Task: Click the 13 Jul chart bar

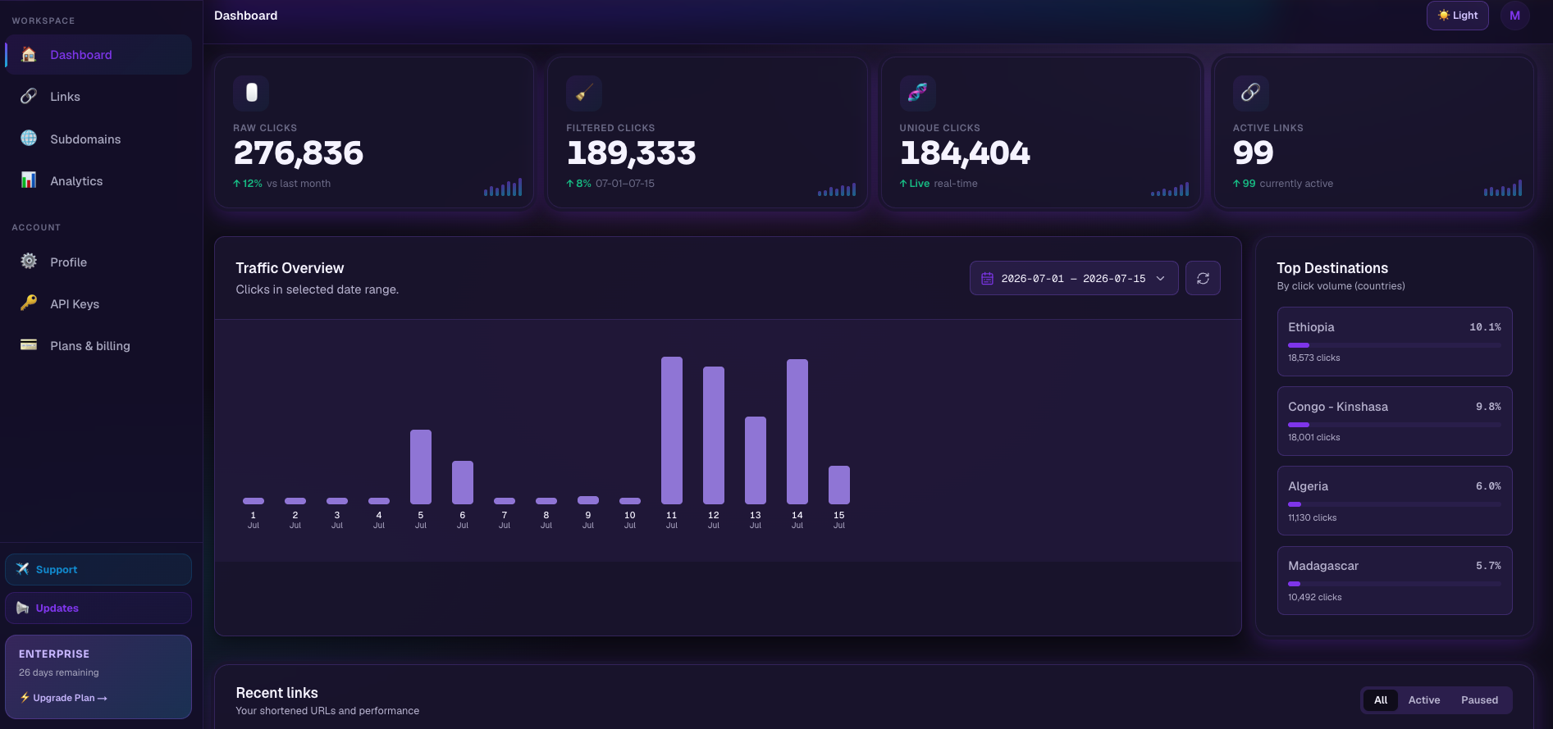Action: (x=756, y=460)
